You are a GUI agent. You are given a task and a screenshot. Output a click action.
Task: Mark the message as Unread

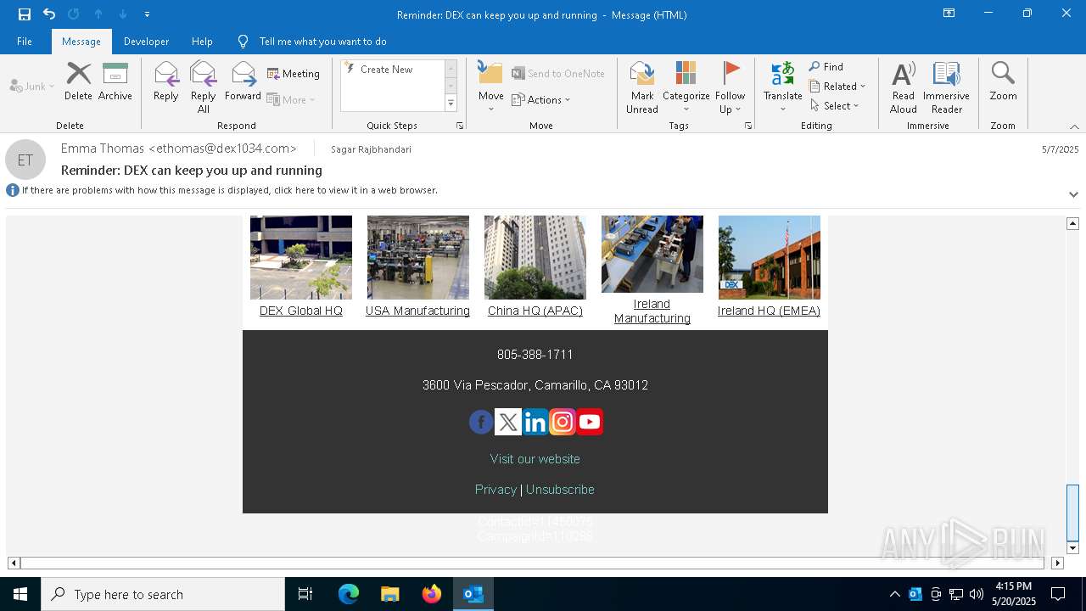[642, 87]
